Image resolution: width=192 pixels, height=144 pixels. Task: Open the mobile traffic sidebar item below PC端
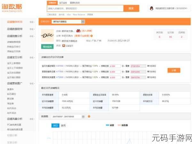(x=15, y=129)
